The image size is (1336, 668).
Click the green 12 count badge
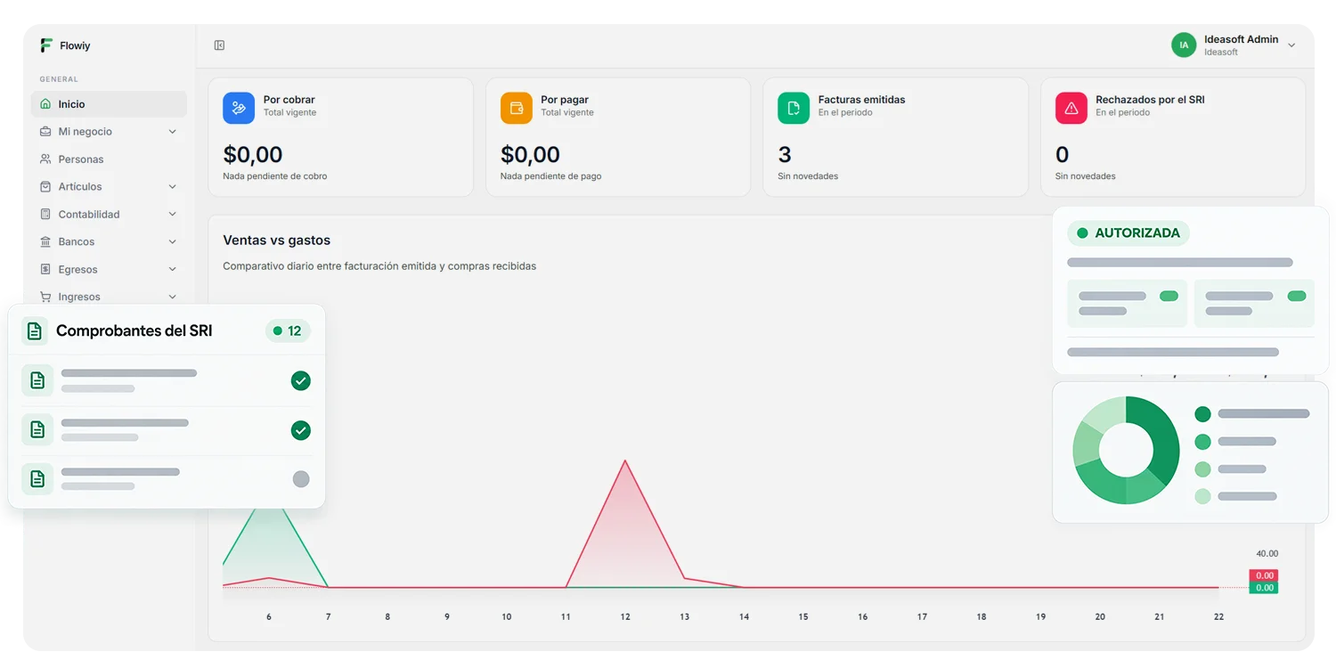(288, 331)
